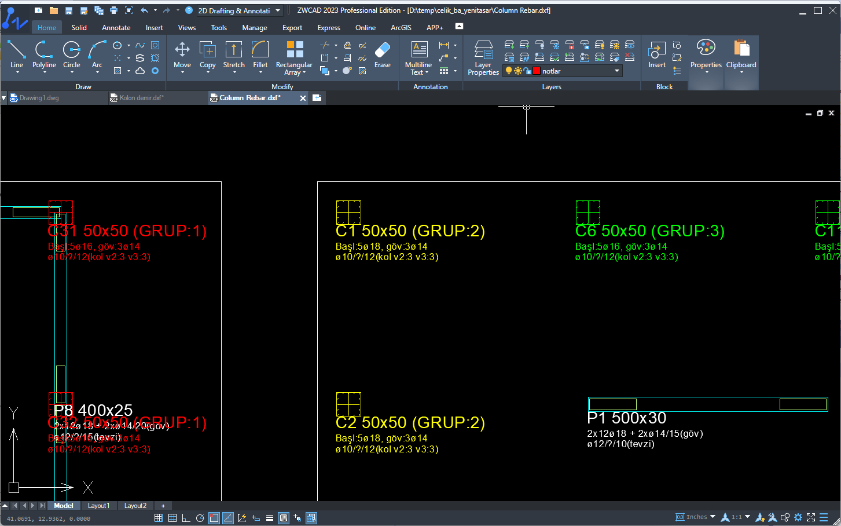Activate the Stretch tool
Image resolution: width=841 pixels, height=526 pixels.
pos(234,54)
